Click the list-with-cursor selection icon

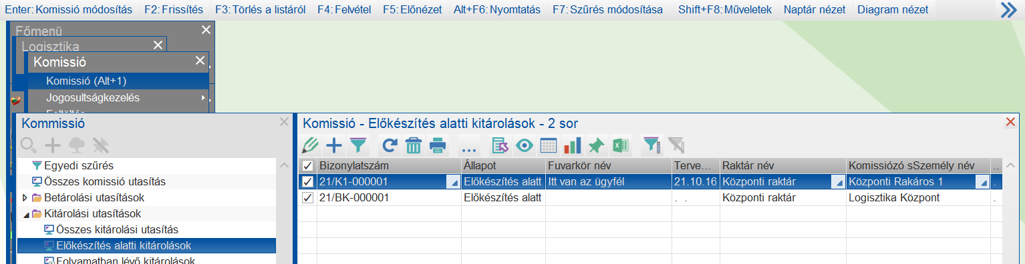pyautogui.click(x=500, y=145)
